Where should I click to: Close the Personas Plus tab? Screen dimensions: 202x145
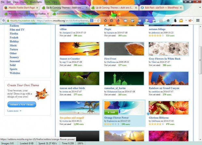pyautogui.click(x=48, y=14)
